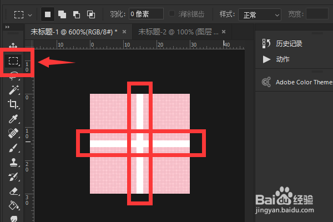Select the Lasso tool
The height and width of the screenshot is (222, 333).
13,76
